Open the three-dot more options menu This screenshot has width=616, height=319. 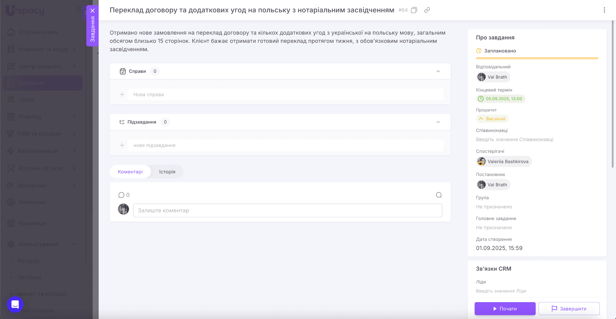pos(604,10)
